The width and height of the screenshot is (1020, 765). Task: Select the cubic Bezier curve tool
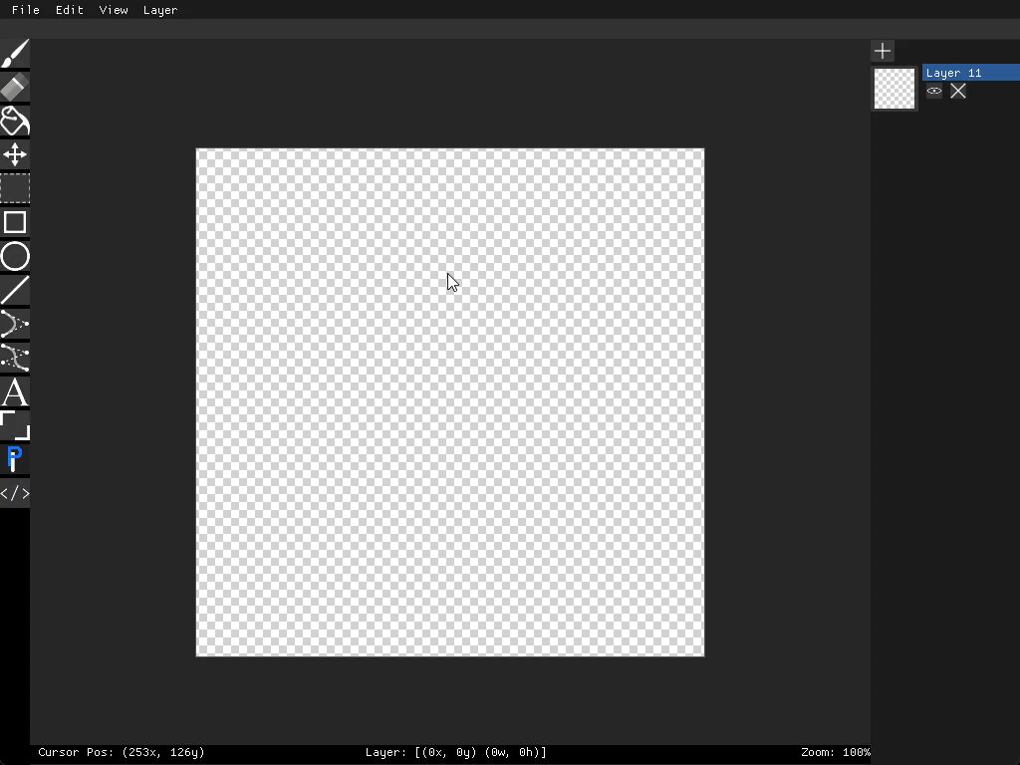[15, 358]
